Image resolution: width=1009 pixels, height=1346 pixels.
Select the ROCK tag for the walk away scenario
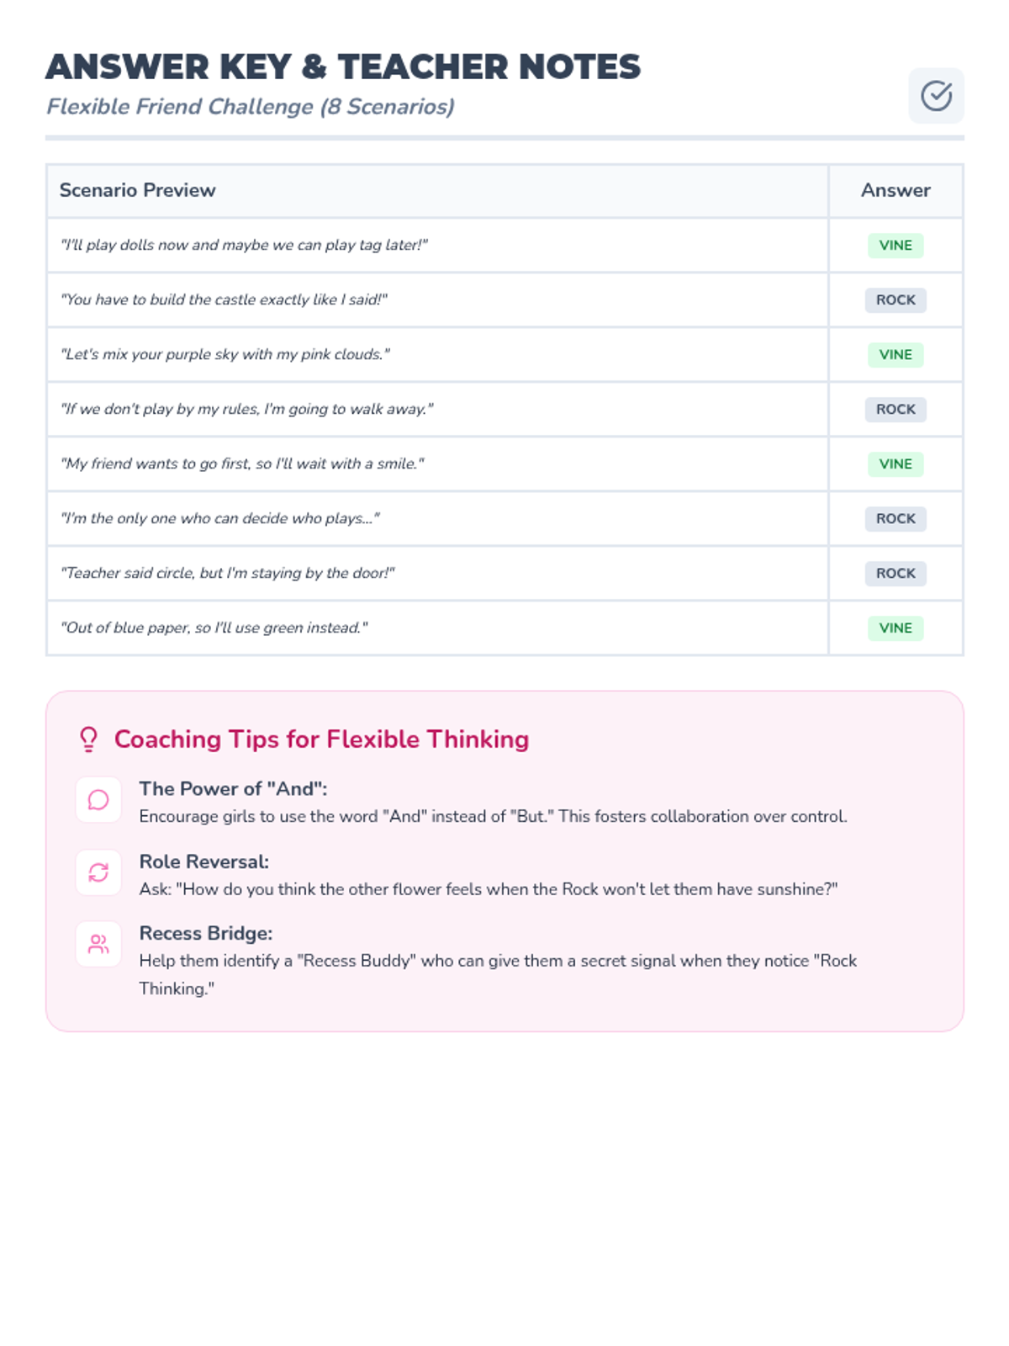coord(895,410)
